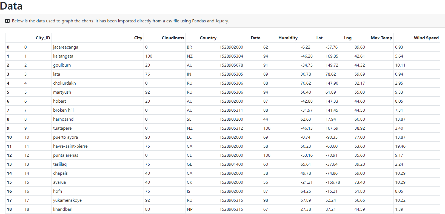Click country code NP in khandbari row
This screenshot has height=214, width=445.
click(x=190, y=209)
